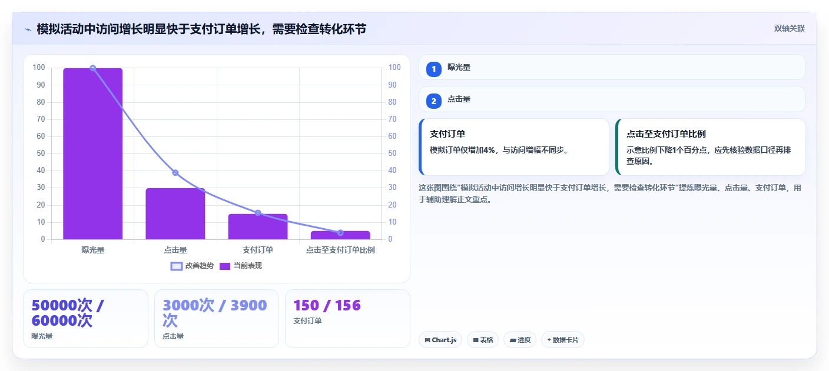
Task: Open the 点击量 list row
Action: [612, 99]
